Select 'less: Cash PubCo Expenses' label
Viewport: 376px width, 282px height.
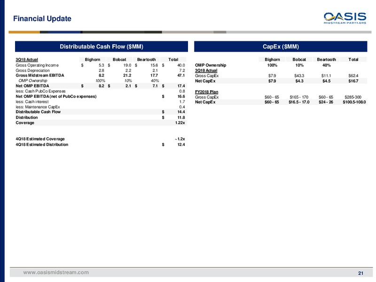[40, 91]
